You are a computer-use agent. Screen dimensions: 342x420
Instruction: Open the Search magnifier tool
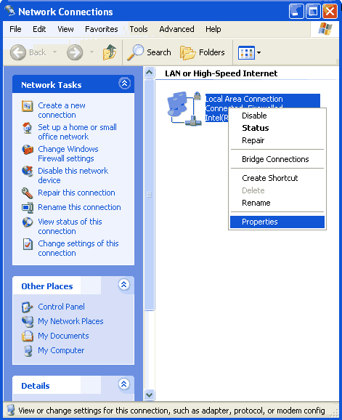[x=135, y=52]
